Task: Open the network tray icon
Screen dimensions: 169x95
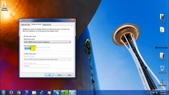Action: click(151, 93)
